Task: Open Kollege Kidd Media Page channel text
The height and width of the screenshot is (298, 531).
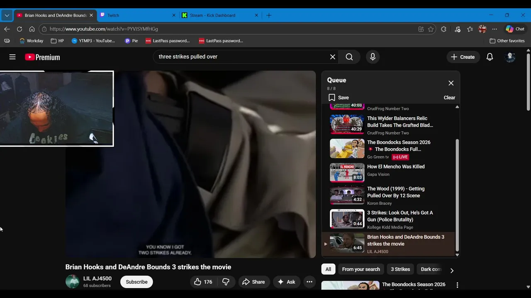Action: pos(390,227)
